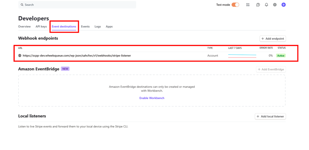This screenshot has height=150, width=309.
Task: Click the Amazon EventBridge heading
Action: 39,69
